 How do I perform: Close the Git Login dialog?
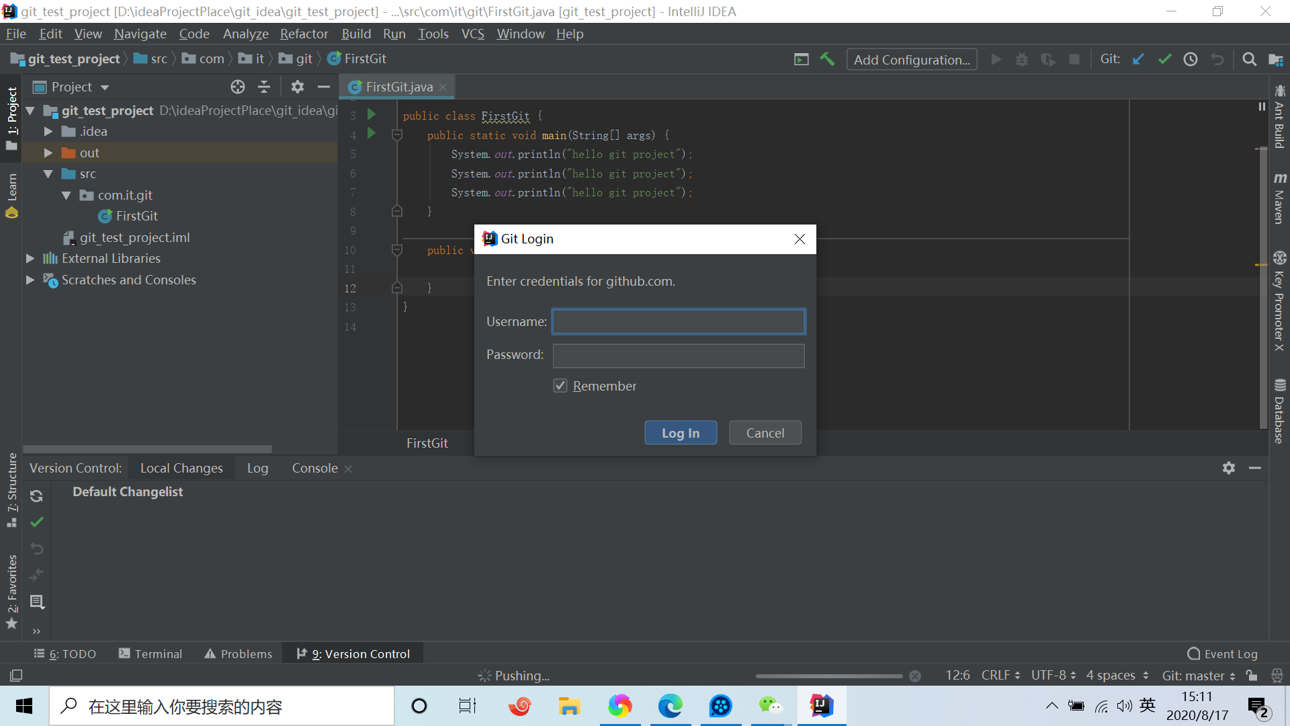(x=800, y=239)
